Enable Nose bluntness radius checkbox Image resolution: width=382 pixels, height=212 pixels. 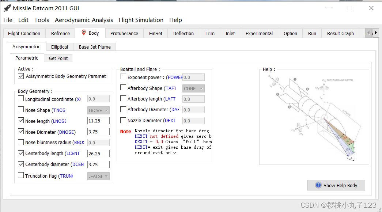21,142
